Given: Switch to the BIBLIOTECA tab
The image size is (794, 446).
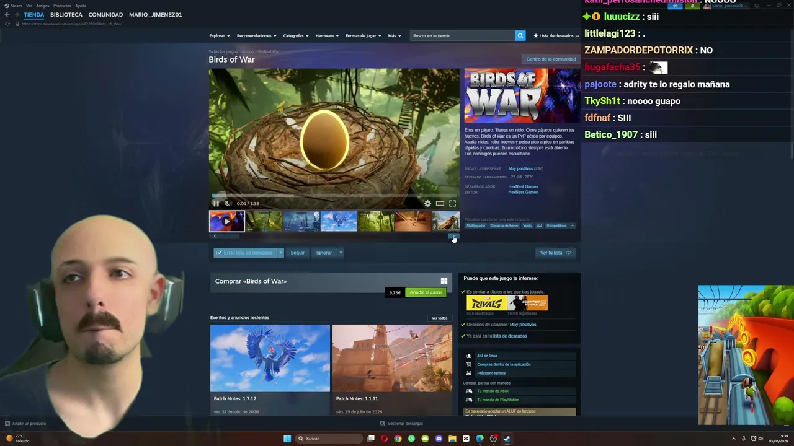Looking at the screenshot, I should coord(66,15).
